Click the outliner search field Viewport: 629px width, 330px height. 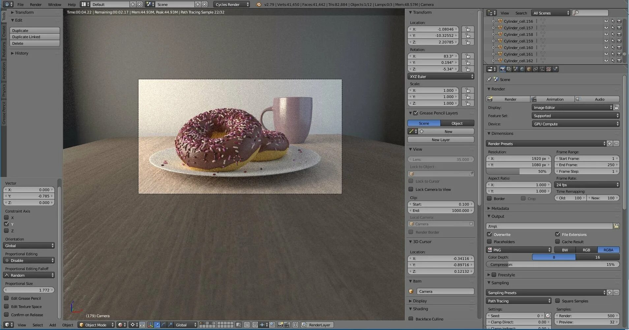pyautogui.click(x=590, y=13)
